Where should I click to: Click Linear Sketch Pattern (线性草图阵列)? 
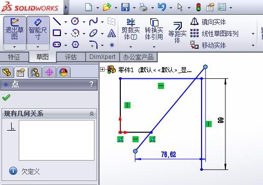(x=214, y=34)
